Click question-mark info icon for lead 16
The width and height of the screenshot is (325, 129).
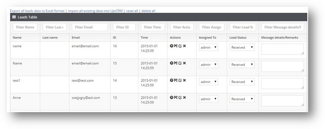click(171, 46)
